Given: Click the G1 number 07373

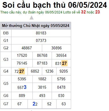Looking at the screenshot, I should pyautogui.click(x=41, y=40).
